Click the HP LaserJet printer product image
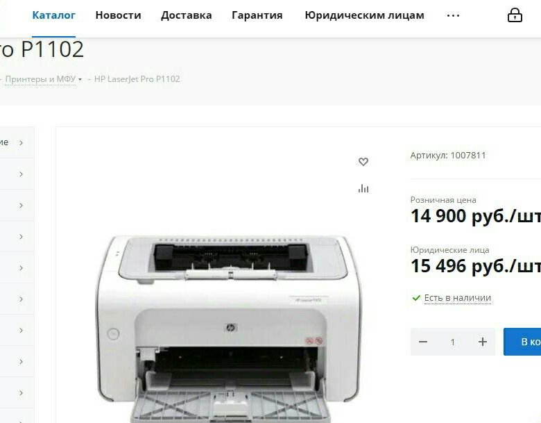Screen dimensions: 541x423 click(x=227, y=329)
